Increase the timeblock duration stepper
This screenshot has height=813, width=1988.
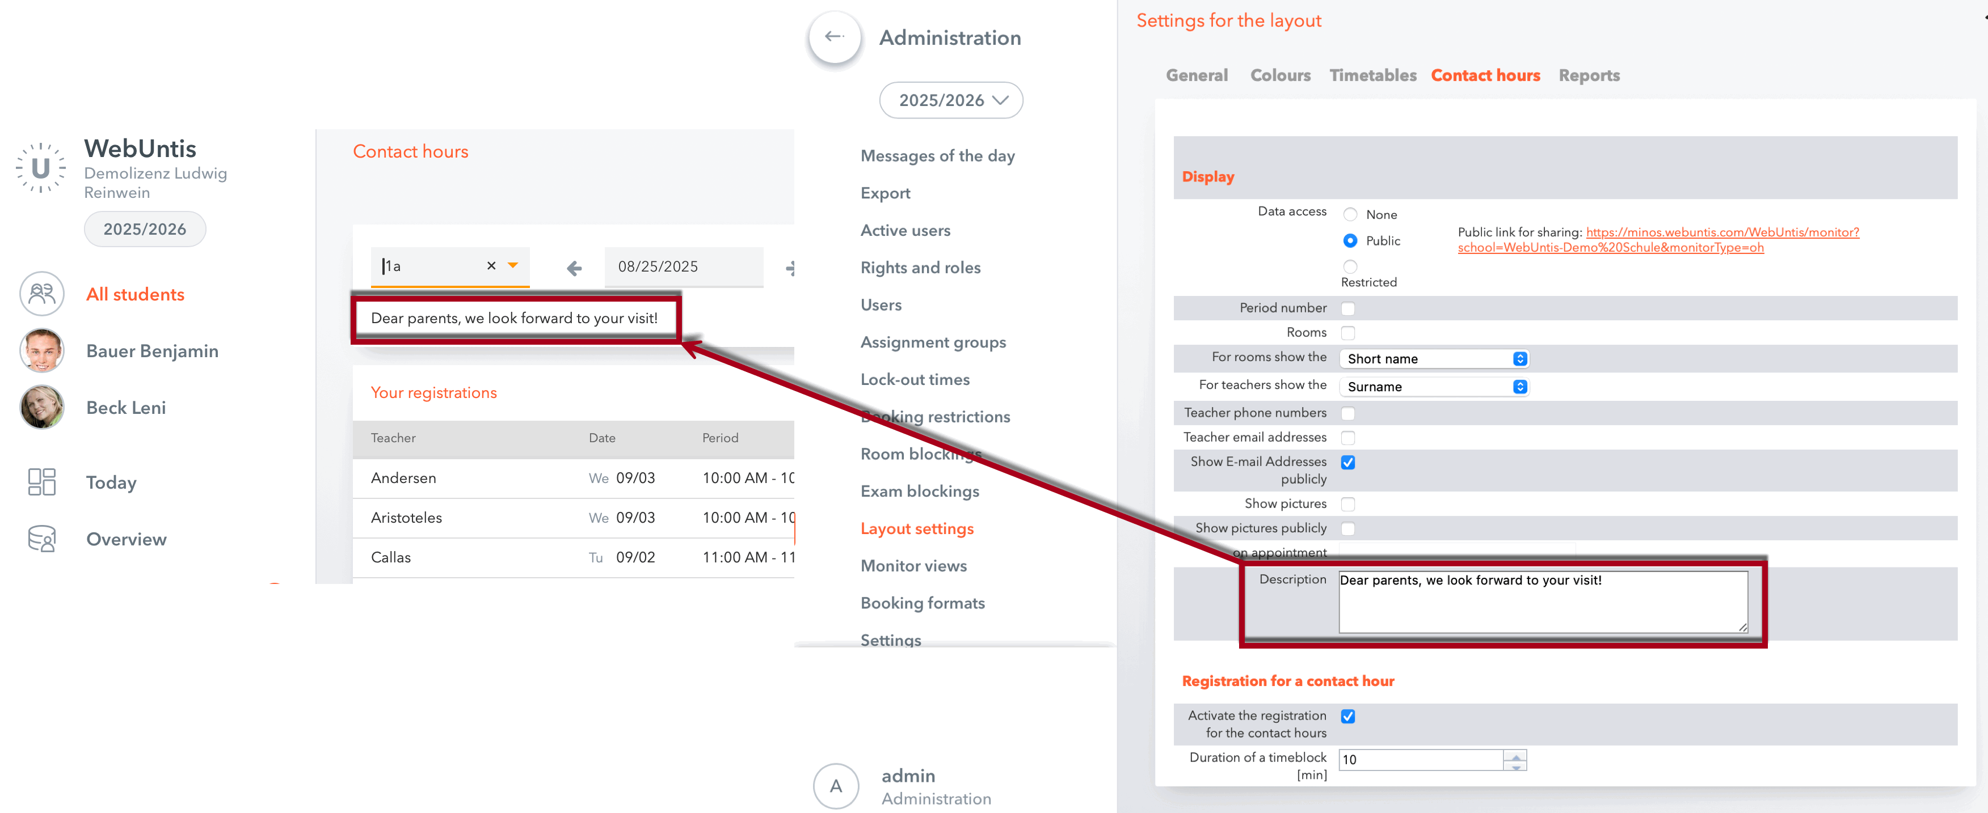(1516, 755)
